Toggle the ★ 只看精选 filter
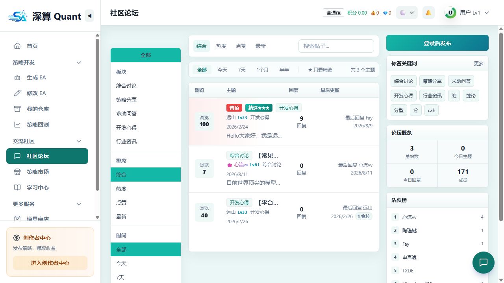This screenshot has height=283, width=504. coord(320,70)
